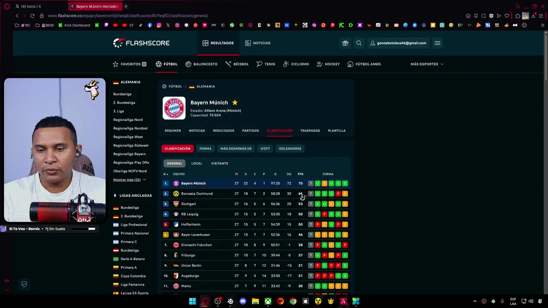Expand Mostrar más (25) leagues list
Viewport: 548px width, 308px height.
point(129,180)
